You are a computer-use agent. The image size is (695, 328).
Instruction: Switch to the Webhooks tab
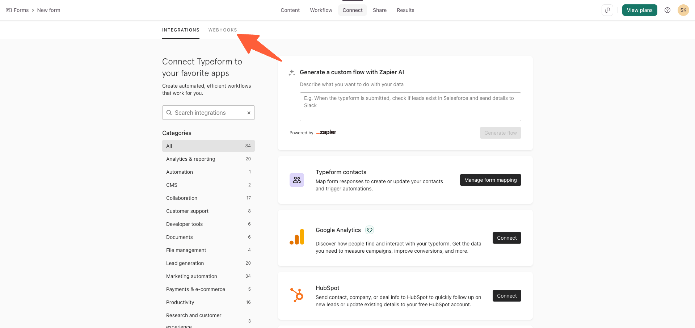(223, 30)
